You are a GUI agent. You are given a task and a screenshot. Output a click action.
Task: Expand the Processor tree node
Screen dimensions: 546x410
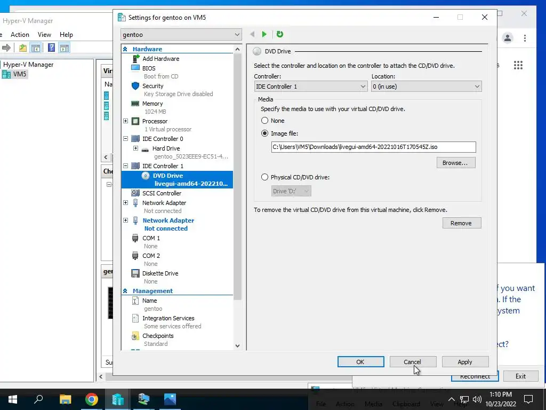[126, 121]
